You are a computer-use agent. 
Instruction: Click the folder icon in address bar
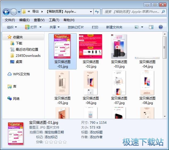[x=24, y=12]
